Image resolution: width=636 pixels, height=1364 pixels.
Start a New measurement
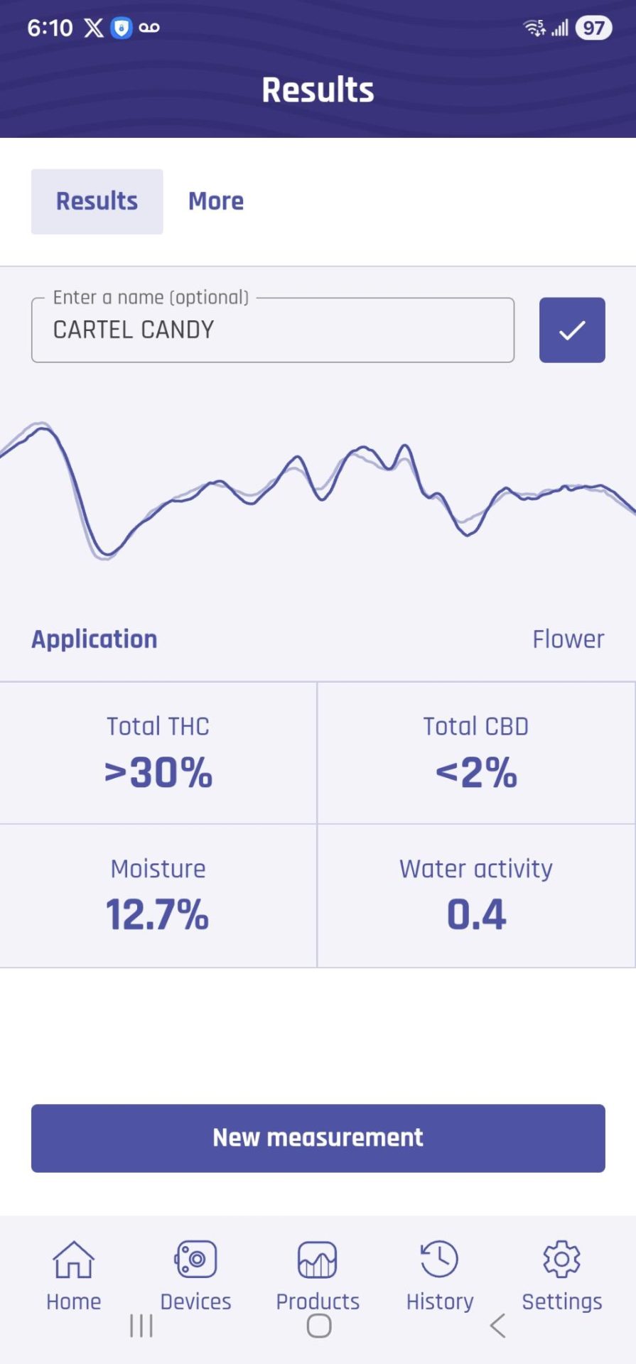click(x=318, y=1138)
